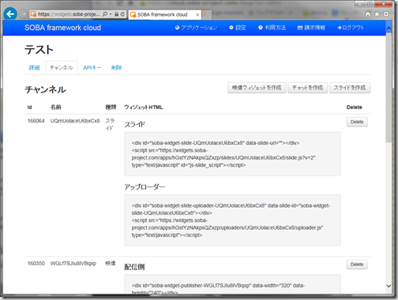This screenshot has height=300, width=398.
Task: Click the Id column header
Action: 29,107
